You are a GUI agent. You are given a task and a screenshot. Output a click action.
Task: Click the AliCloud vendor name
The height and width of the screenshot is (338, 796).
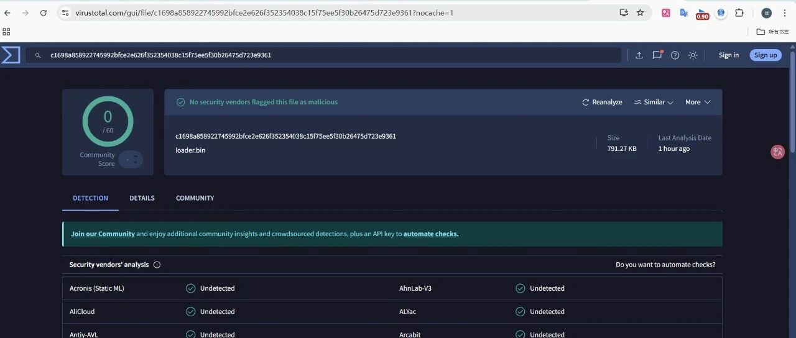point(82,312)
